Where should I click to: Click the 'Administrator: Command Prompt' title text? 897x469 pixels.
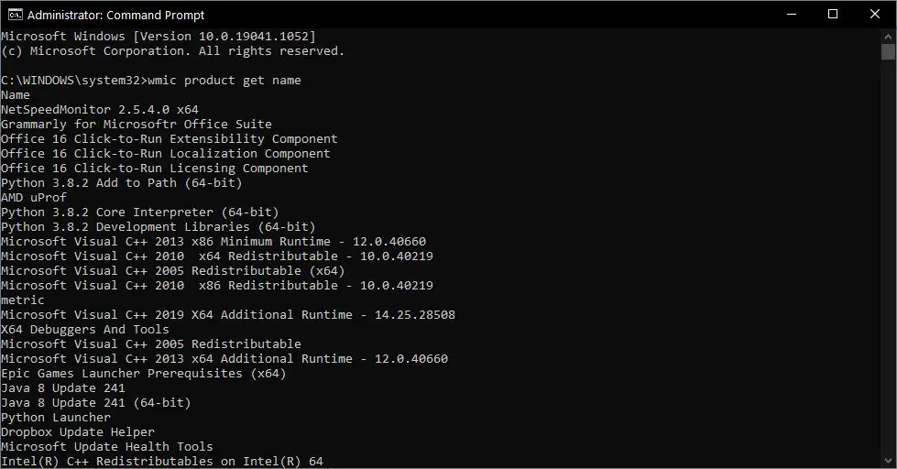tap(115, 15)
